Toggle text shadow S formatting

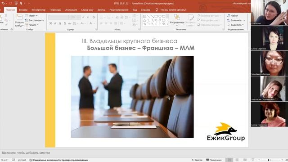(x=65, y=23)
